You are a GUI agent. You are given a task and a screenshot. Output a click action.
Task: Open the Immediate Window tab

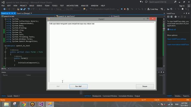pyautogui.click(x=126, y=96)
